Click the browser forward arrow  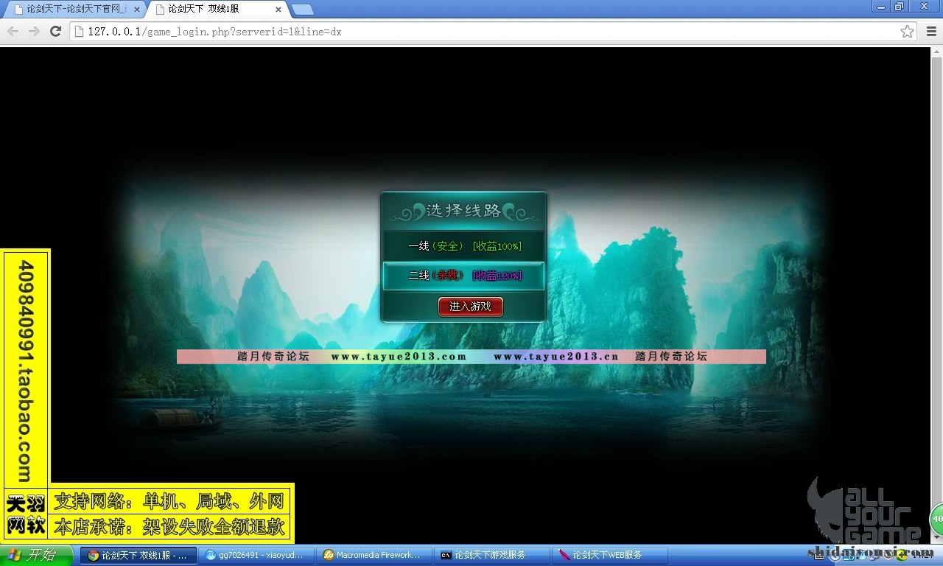[x=34, y=31]
